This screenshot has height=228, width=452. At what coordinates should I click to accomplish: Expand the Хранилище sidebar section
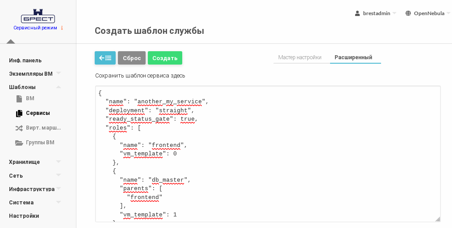point(58,162)
